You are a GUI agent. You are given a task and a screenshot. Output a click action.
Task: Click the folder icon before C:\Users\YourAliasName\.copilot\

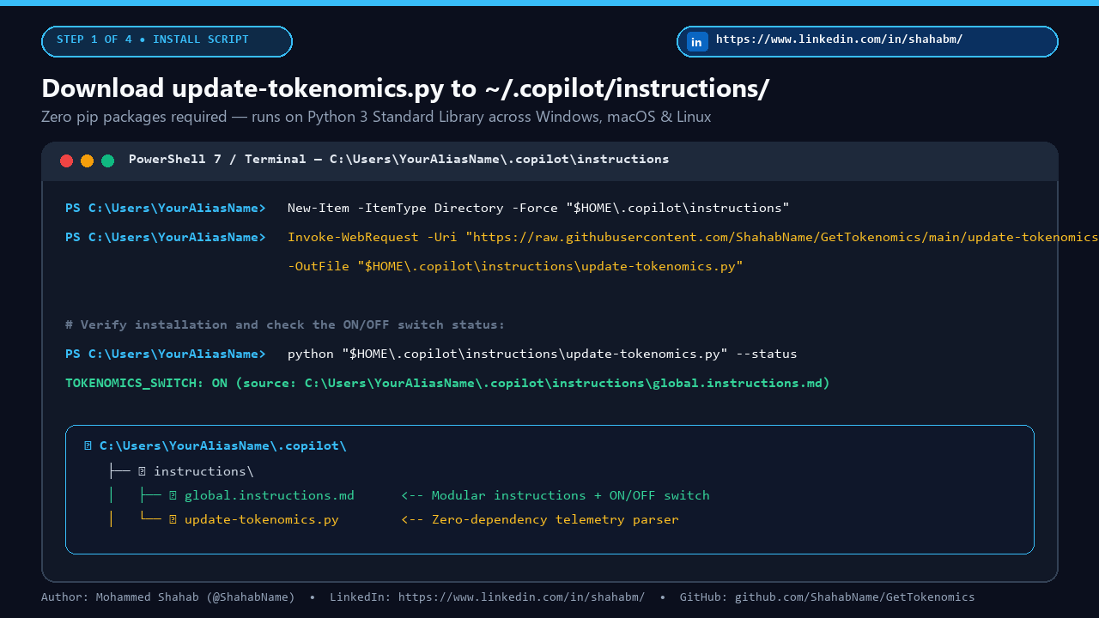click(x=88, y=446)
